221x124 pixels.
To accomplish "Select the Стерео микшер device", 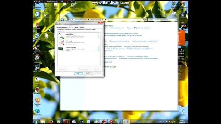I will [x=79, y=49].
